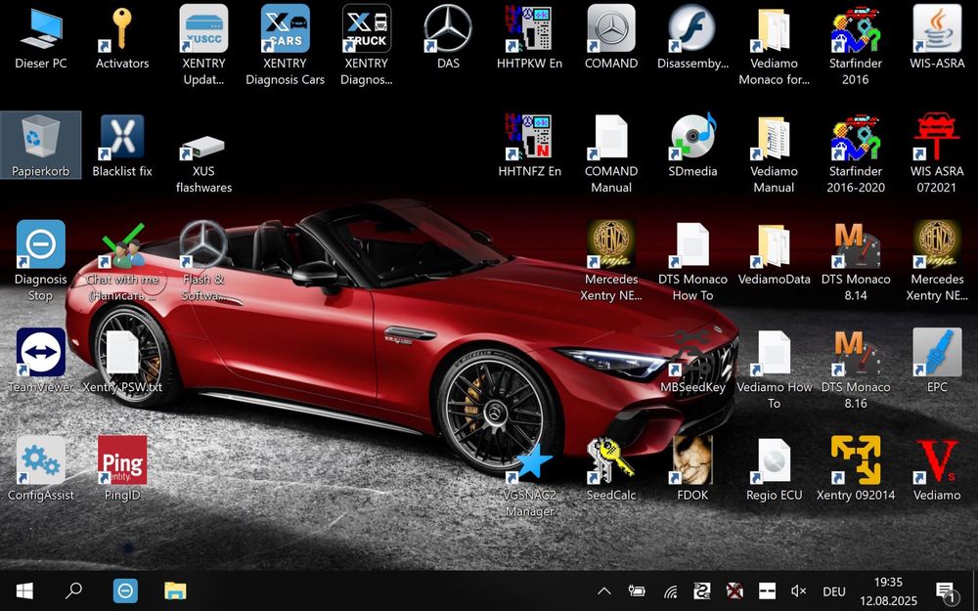Open the ConfigAssist gear icon
Viewport: 978px width, 611px height.
coord(41,462)
